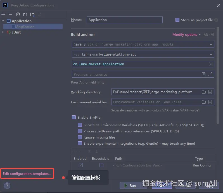Insert macro into Working directory
The height and width of the screenshot is (193, 223).
[x=210, y=92]
